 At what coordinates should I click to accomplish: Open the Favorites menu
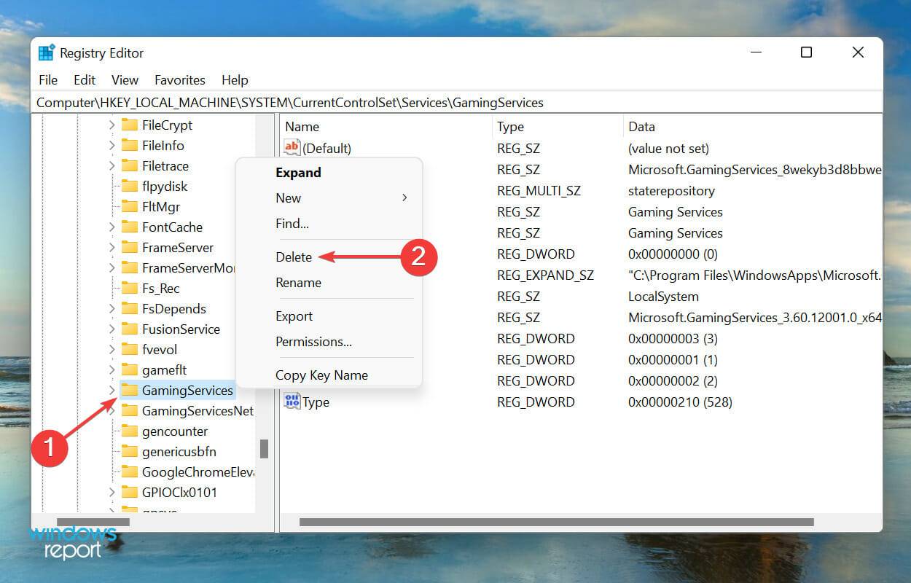179,80
